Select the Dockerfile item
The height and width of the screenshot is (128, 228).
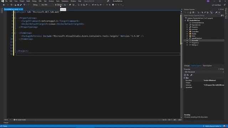pyautogui.click(x=195, y=41)
